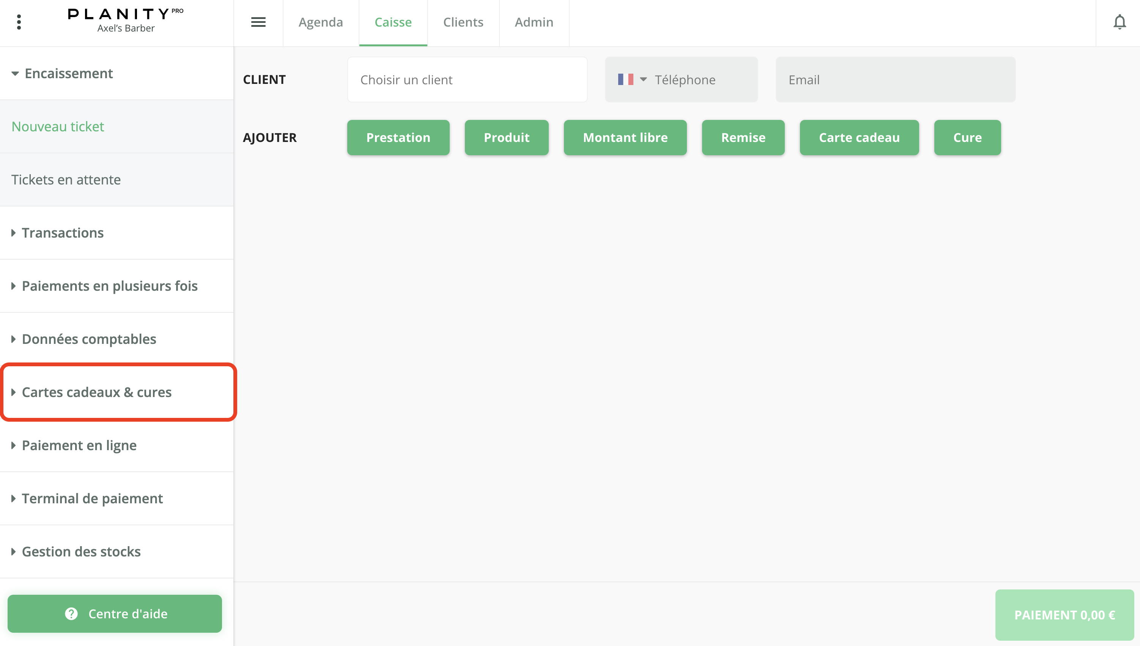This screenshot has height=646, width=1140.
Task: Click the Choisir un client field
Action: point(467,80)
